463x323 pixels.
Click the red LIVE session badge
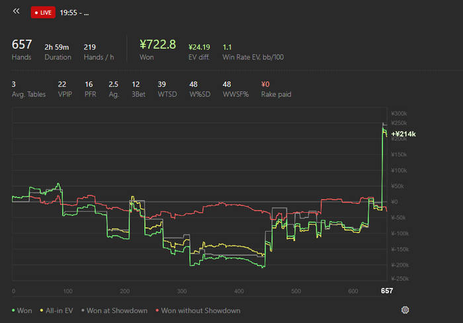(43, 13)
